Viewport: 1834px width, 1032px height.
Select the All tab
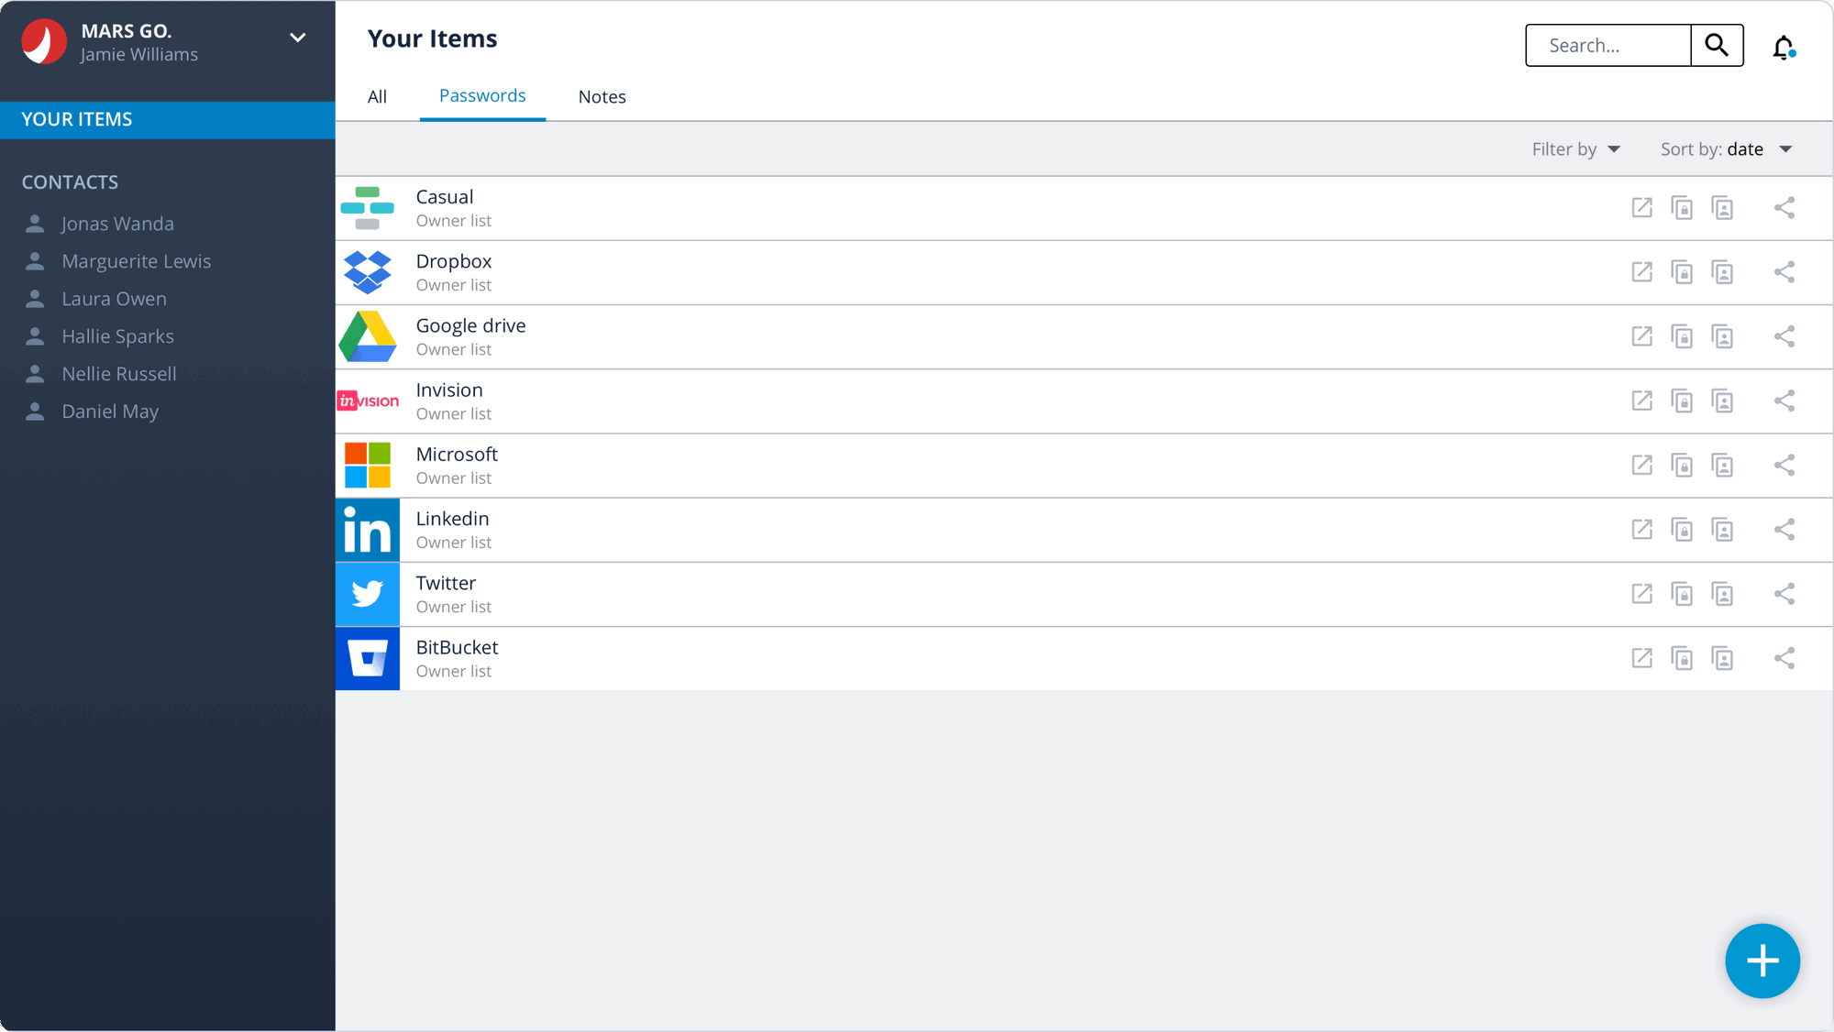pos(378,95)
